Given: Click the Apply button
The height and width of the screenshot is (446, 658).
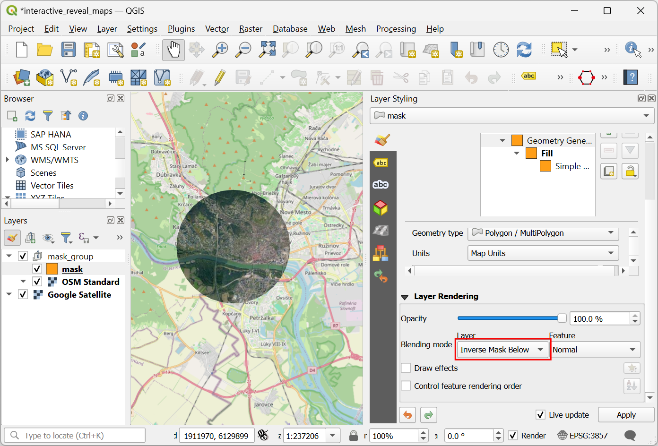Looking at the screenshot, I should pos(626,415).
